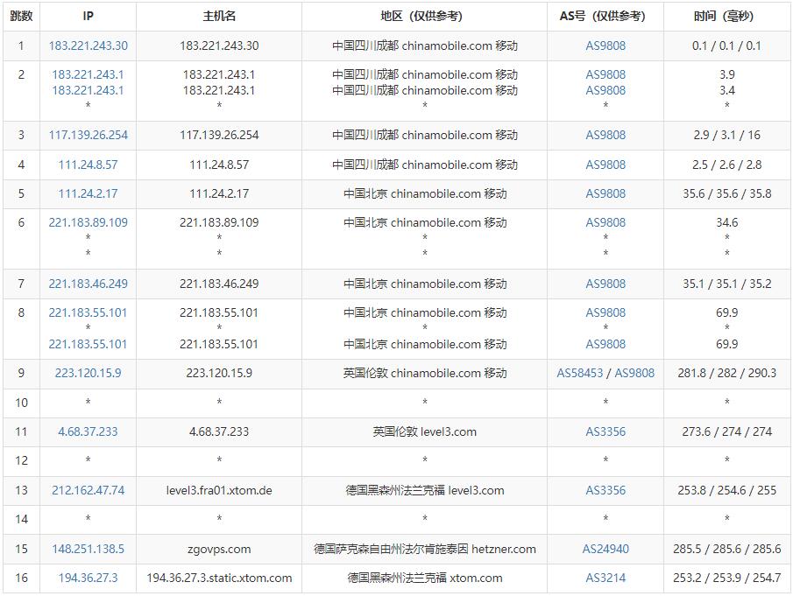Open the 221.183.89.109 IP link in hop 6
This screenshot has width=793, height=596.
point(88,222)
